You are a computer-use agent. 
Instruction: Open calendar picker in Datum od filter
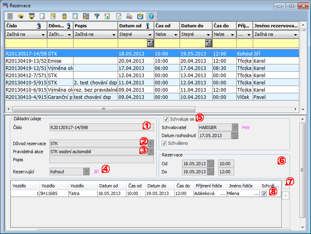tap(150, 43)
